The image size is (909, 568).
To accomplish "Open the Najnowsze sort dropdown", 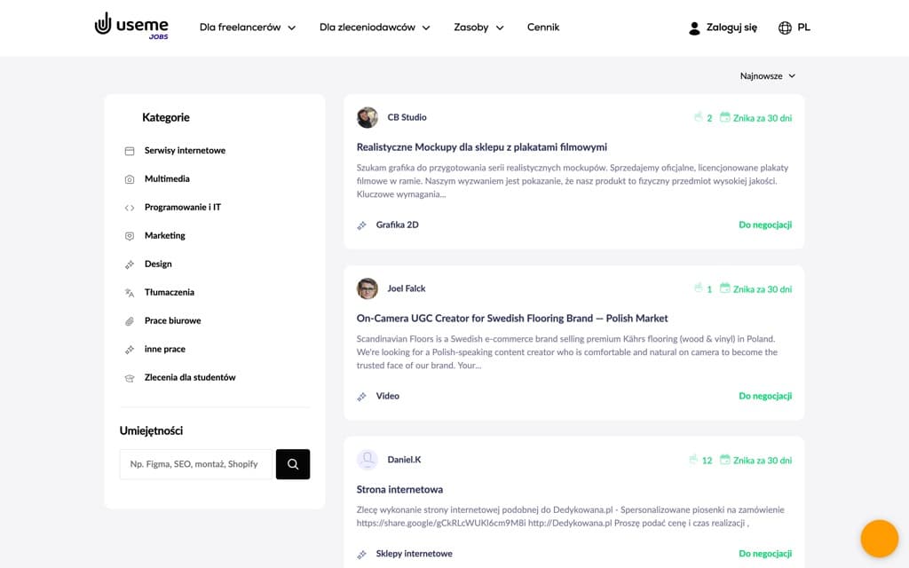I will (x=767, y=75).
